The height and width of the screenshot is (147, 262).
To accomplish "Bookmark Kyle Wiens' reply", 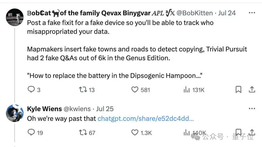I will click(238, 132).
